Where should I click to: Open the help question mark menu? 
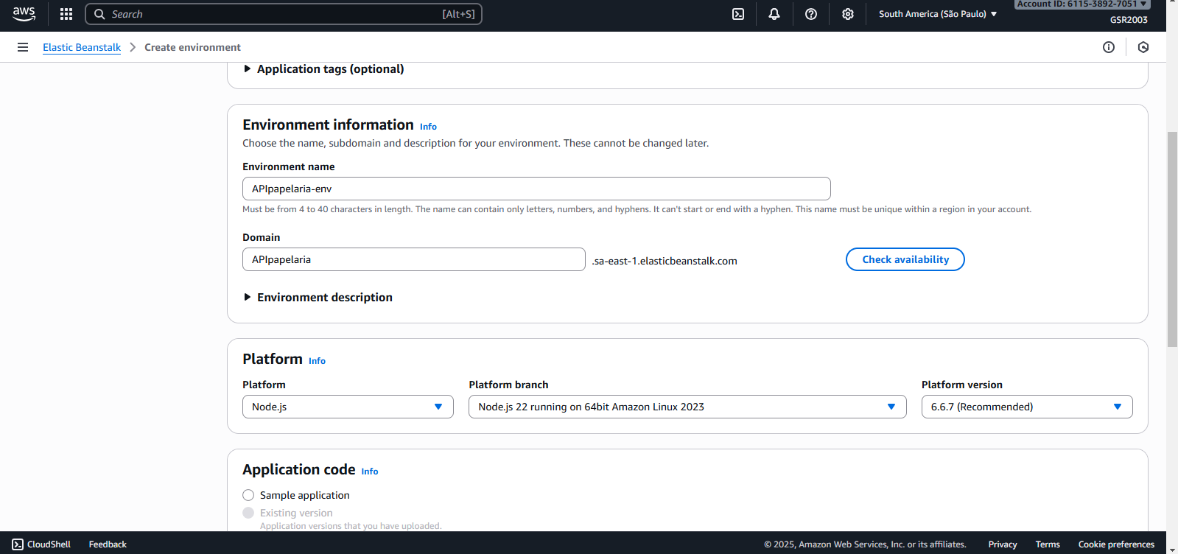coord(811,14)
